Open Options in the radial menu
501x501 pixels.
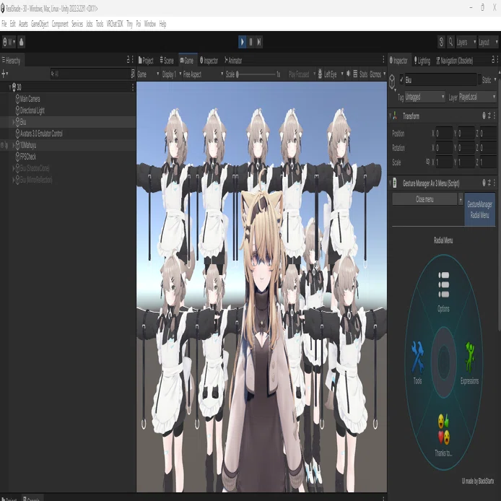[x=443, y=292]
